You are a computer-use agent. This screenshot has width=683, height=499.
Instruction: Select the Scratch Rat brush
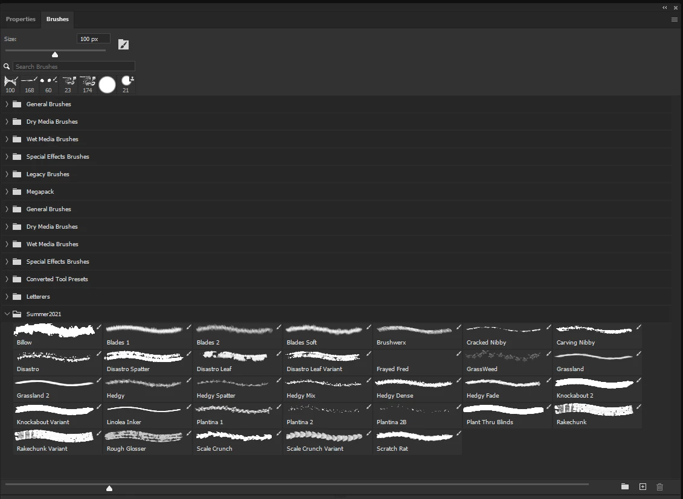[x=418, y=441]
